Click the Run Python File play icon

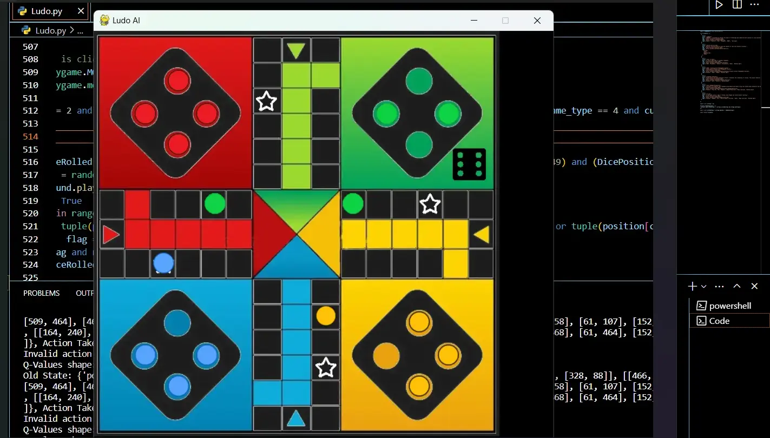pyautogui.click(x=719, y=5)
